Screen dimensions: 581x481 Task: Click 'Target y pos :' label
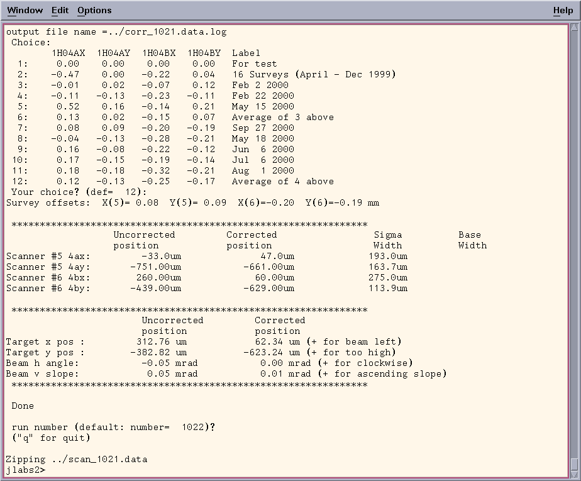45,352
